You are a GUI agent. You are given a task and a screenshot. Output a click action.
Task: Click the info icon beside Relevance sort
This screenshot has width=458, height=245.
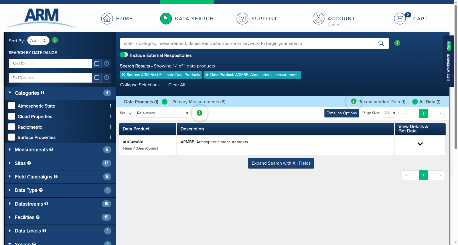pyautogui.click(x=200, y=113)
